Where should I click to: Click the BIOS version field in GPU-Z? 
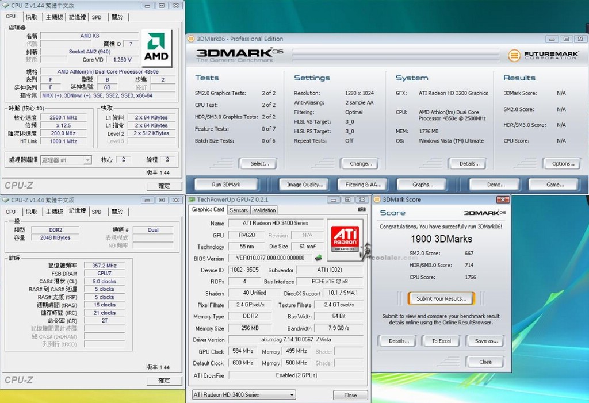(x=270, y=258)
